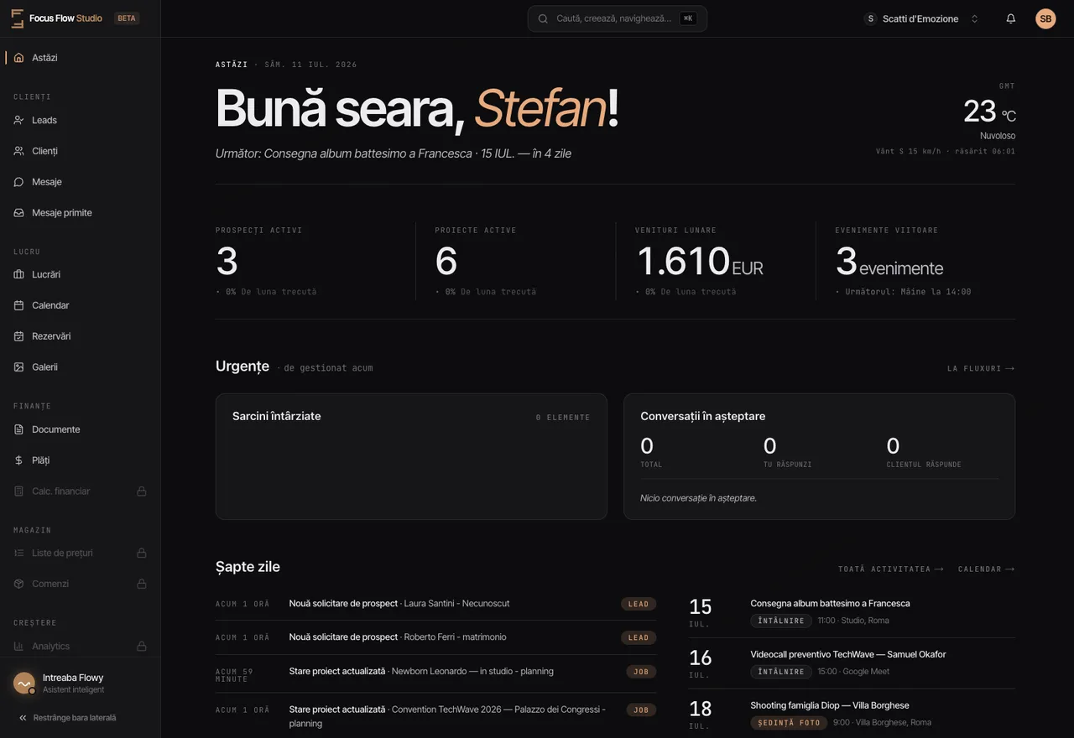The height and width of the screenshot is (738, 1074).
Task: Click the Clienți people icon
Action: (x=18, y=151)
